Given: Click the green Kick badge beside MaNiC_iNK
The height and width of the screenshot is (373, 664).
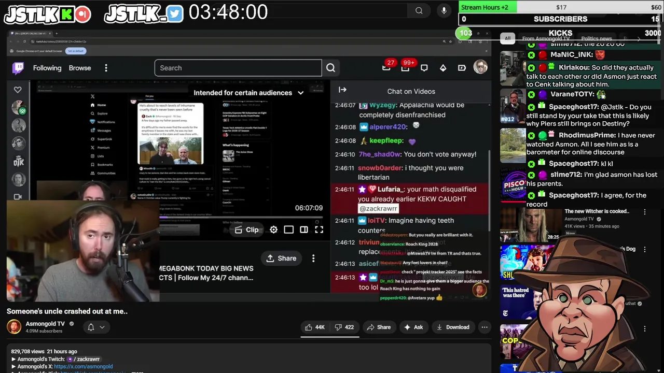Looking at the screenshot, I should 531,54.
